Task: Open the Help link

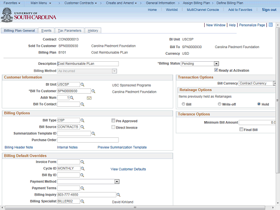Action: [232, 25]
